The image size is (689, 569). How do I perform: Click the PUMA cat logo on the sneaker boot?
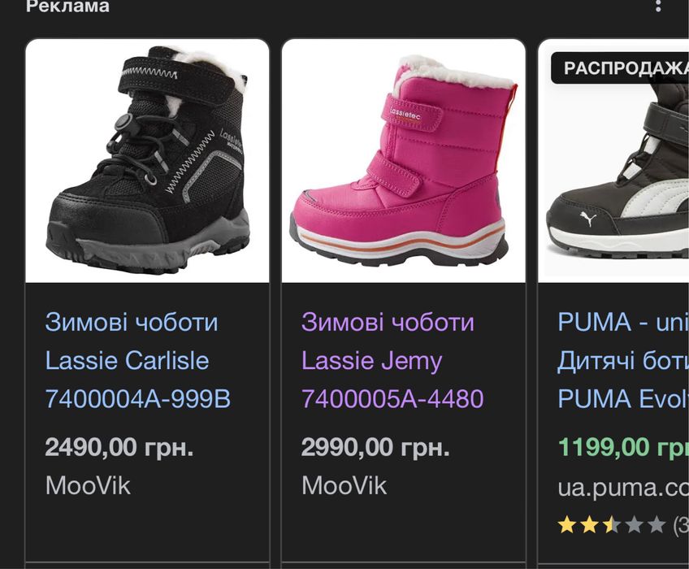587,220
